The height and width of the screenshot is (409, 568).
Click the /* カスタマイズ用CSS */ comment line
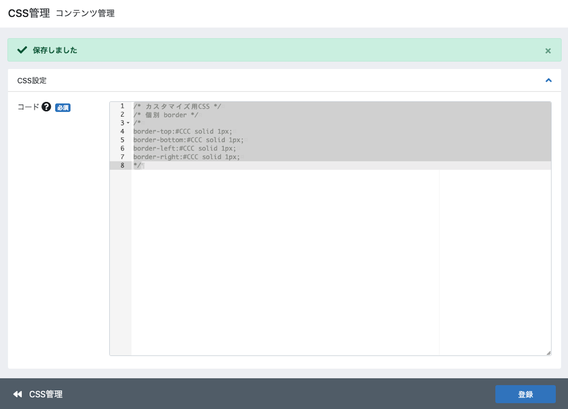(x=177, y=106)
